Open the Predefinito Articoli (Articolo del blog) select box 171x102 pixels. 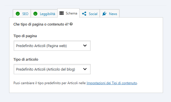click(52, 69)
